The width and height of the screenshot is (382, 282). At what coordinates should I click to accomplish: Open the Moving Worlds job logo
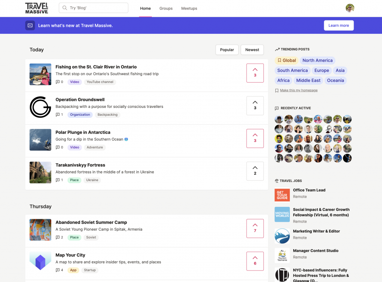pos(282,214)
